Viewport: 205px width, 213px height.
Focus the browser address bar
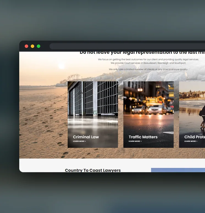(x=127, y=46)
